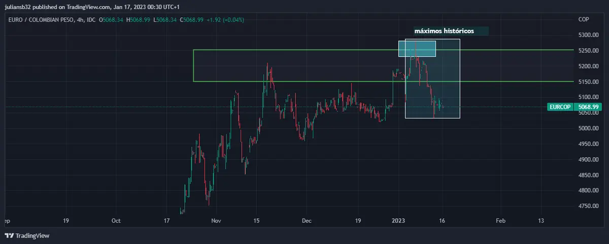Select the small blue highlighted box at the peak
The height and width of the screenshot is (244, 609).
coord(417,49)
